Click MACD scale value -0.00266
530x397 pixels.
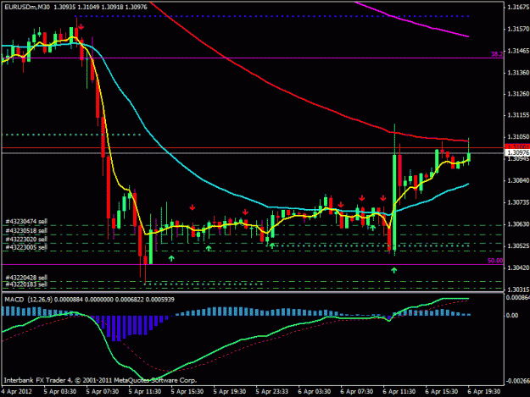[517, 381]
